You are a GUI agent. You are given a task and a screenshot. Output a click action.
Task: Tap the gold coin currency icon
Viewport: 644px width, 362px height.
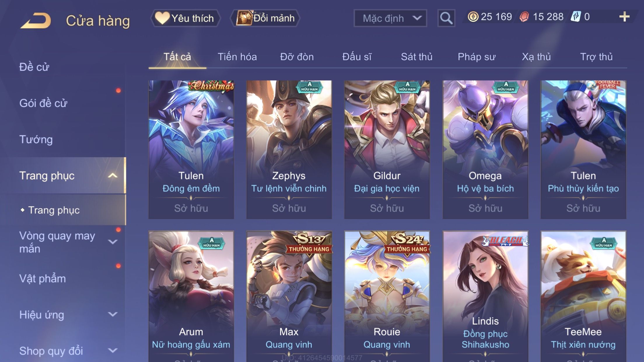pyautogui.click(x=473, y=17)
